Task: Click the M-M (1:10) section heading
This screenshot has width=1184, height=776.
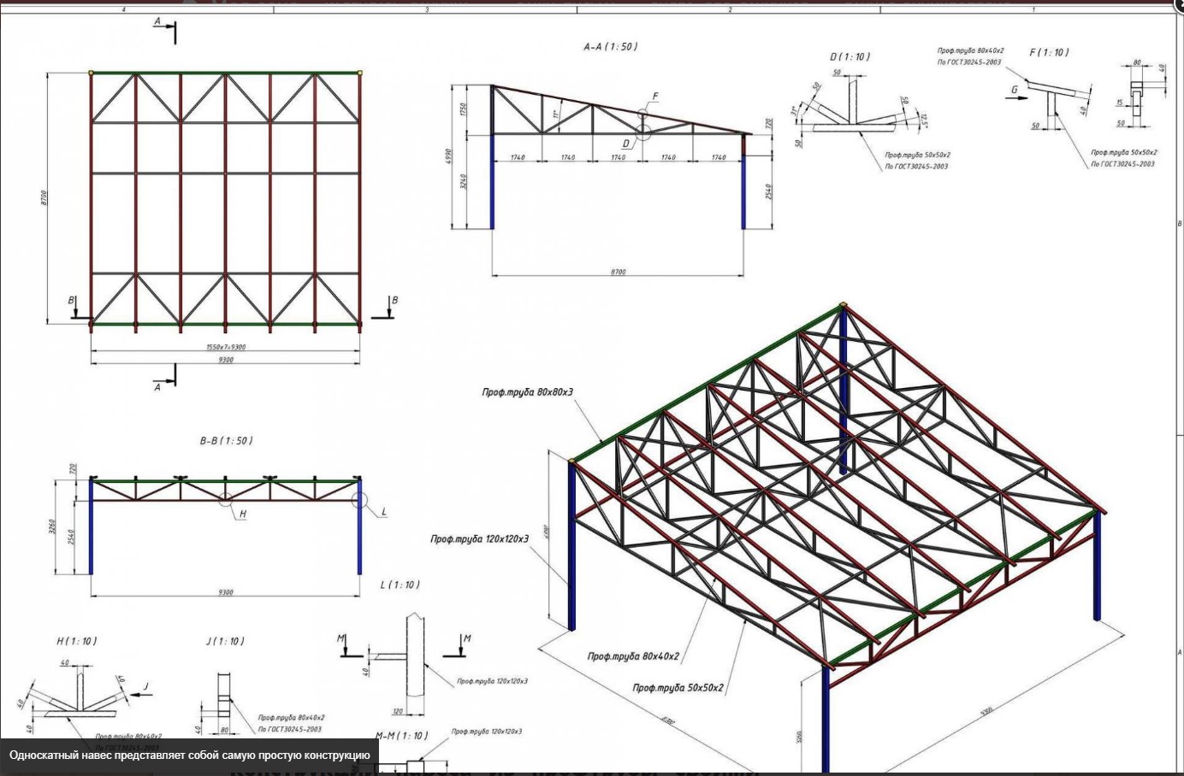Action: pyautogui.click(x=402, y=736)
